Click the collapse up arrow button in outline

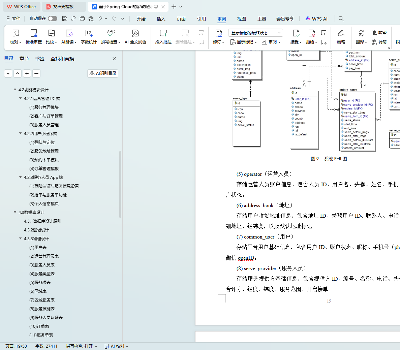[x=18, y=73]
